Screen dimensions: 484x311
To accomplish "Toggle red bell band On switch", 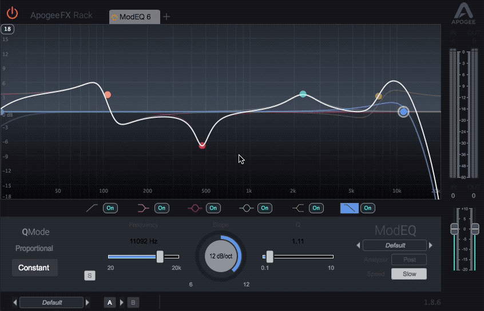I will click(x=213, y=208).
